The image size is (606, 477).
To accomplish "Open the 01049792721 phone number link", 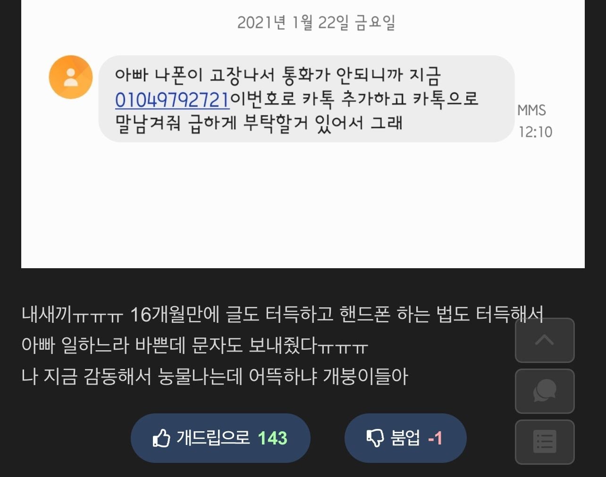I will pos(172,99).
